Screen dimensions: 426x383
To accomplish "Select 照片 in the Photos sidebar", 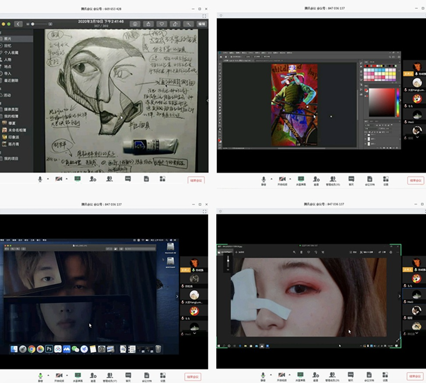I will pos(16,39).
